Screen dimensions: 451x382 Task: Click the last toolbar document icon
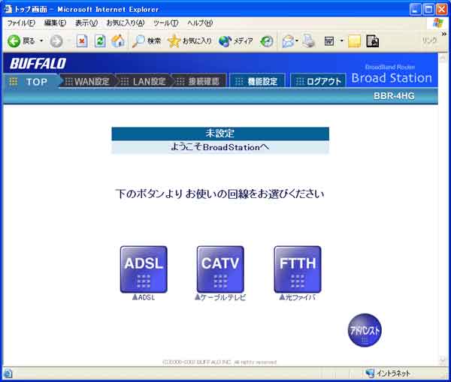(373, 41)
